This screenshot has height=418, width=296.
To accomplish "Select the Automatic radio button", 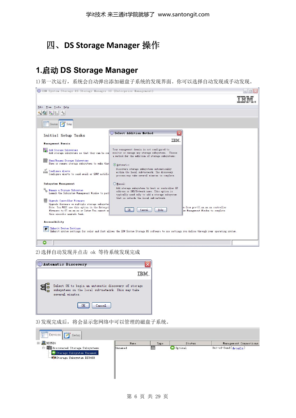I will coord(114,165).
